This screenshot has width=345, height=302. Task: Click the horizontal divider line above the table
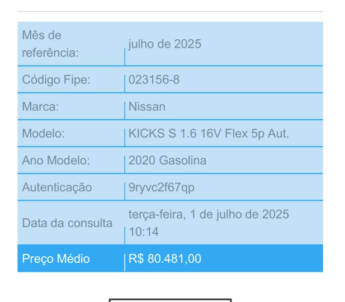pos(170,12)
